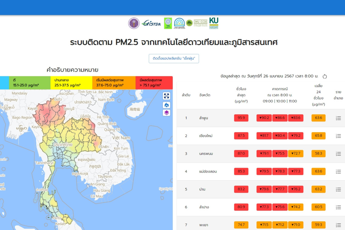Click ลำพูน latest hour value 95.9
The width and height of the screenshot is (345, 230).
(241, 118)
